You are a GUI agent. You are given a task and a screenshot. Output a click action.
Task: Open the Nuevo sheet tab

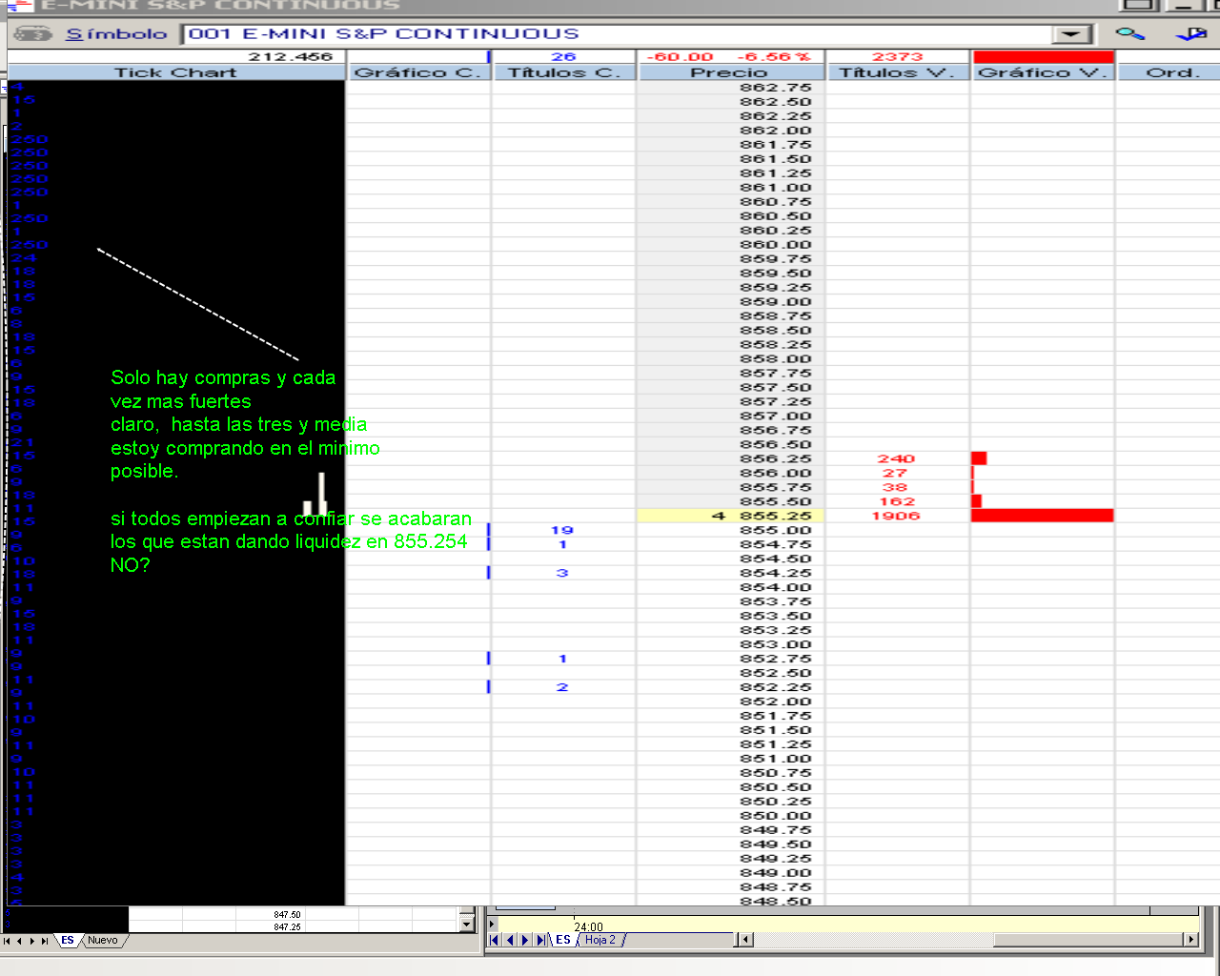click(x=103, y=941)
